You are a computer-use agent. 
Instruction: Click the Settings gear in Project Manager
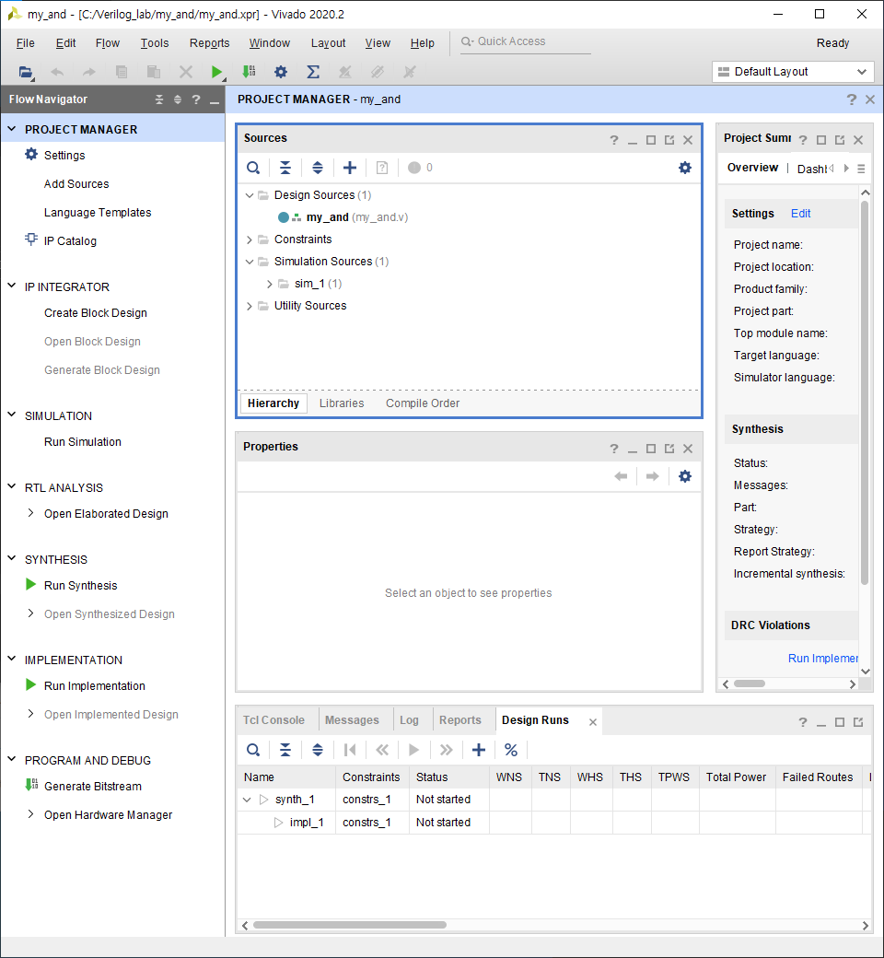pos(31,155)
